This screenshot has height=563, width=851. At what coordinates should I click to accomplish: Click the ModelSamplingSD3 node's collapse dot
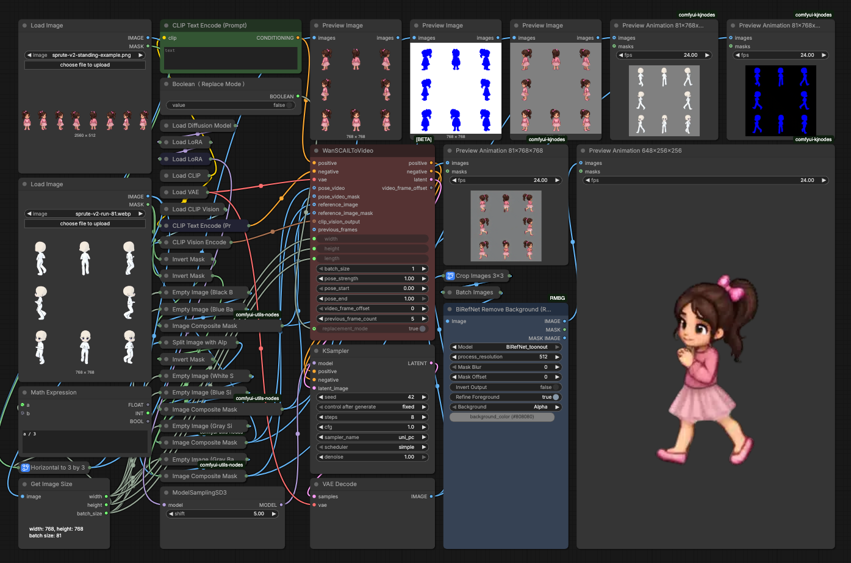point(166,493)
